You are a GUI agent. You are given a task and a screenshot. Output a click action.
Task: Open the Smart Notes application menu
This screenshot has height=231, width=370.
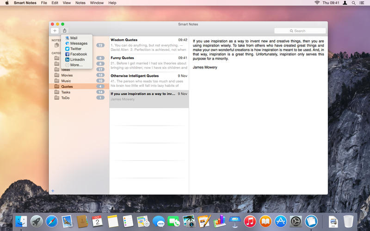[25, 3]
